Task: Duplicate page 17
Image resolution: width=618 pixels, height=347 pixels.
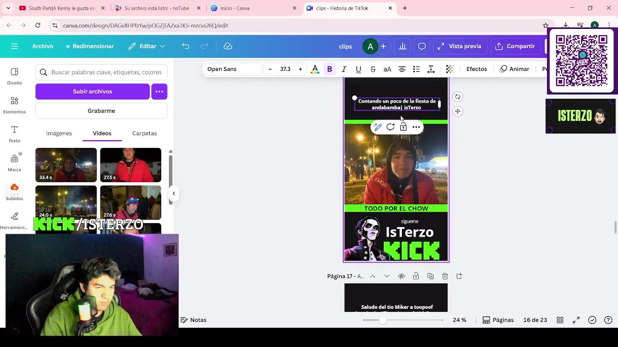Action: coord(430,276)
